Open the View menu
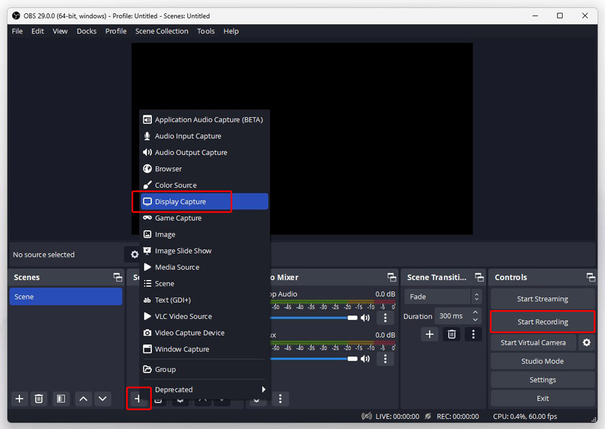 [60, 32]
